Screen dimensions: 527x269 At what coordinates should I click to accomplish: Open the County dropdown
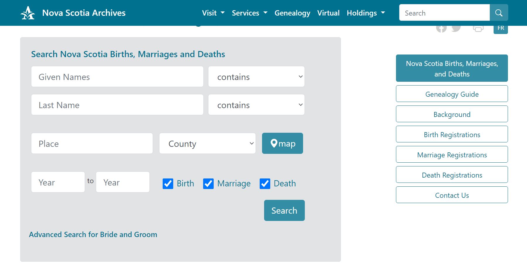click(x=207, y=143)
